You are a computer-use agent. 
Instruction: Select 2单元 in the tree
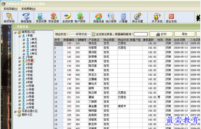coord(33,43)
